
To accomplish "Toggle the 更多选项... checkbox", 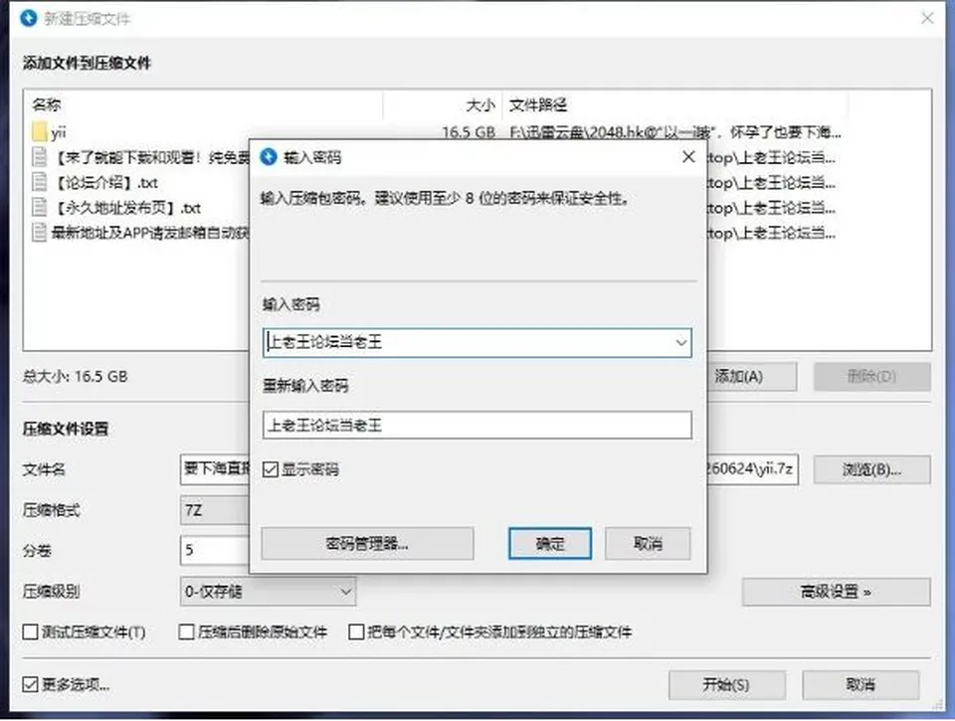I will pos(31,684).
